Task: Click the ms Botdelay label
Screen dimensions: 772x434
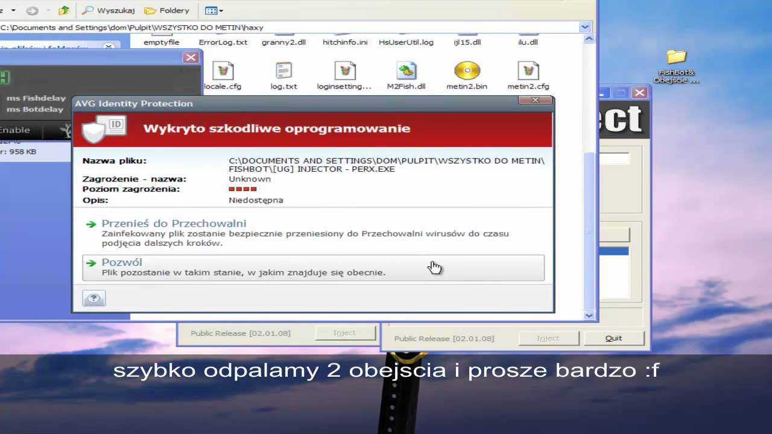Action: tap(35, 109)
